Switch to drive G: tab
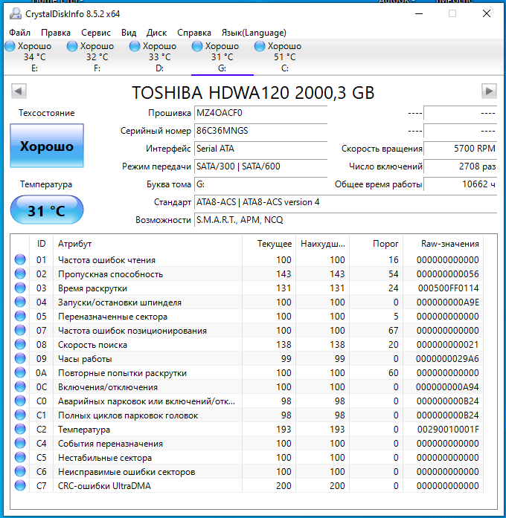The height and width of the screenshot is (518, 506). pos(222,57)
